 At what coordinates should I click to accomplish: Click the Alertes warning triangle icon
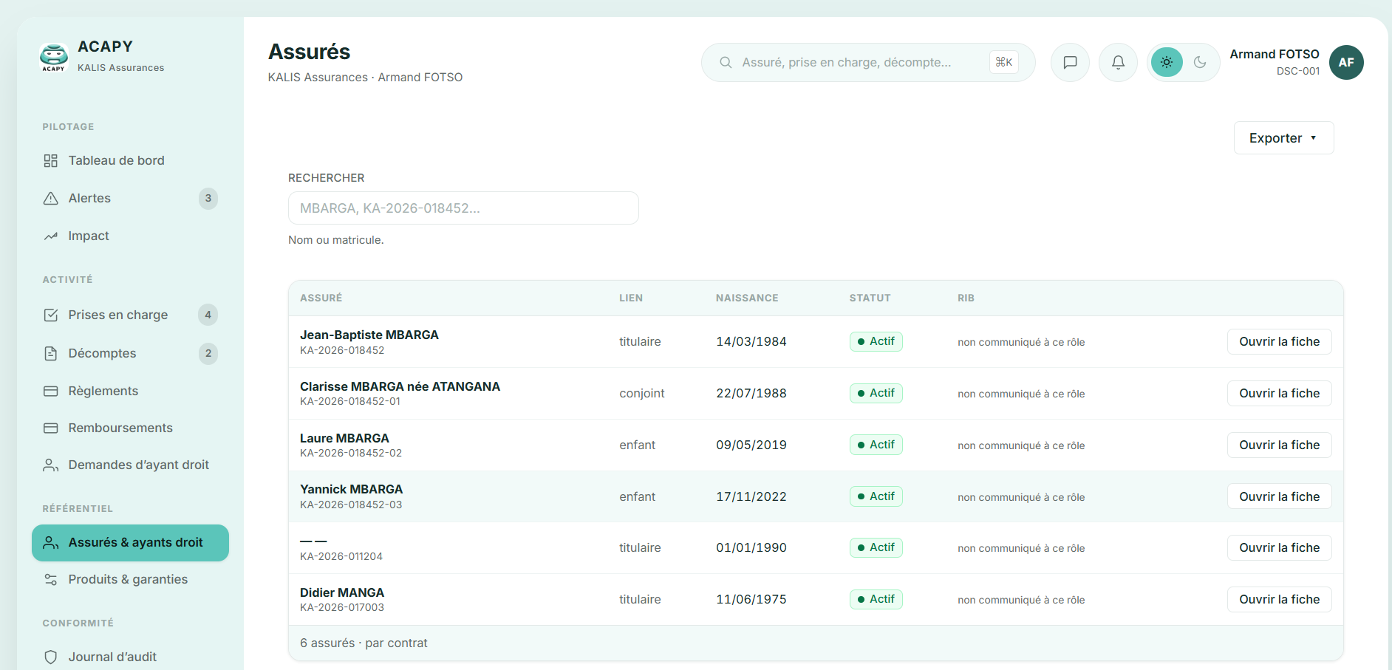coord(50,199)
